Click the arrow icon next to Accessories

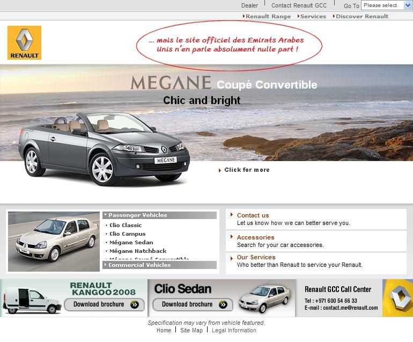coord(232,237)
